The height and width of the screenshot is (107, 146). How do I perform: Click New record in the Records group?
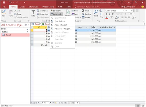click(75, 11)
